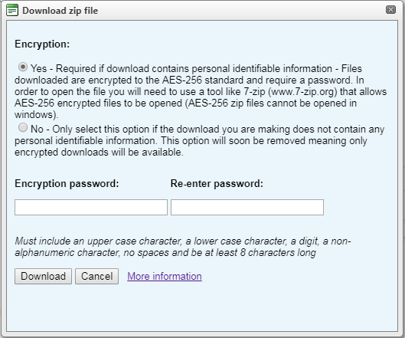Click the green Download zip file window icon
This screenshot has height=338, width=405.
coord(12,10)
